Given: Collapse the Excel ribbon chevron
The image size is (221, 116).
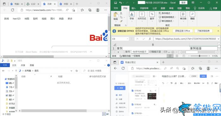Looking at the screenshot, I should pyautogui.click(x=218, y=26).
